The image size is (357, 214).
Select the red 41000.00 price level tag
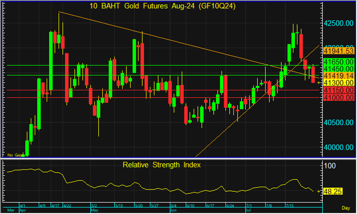338,97
